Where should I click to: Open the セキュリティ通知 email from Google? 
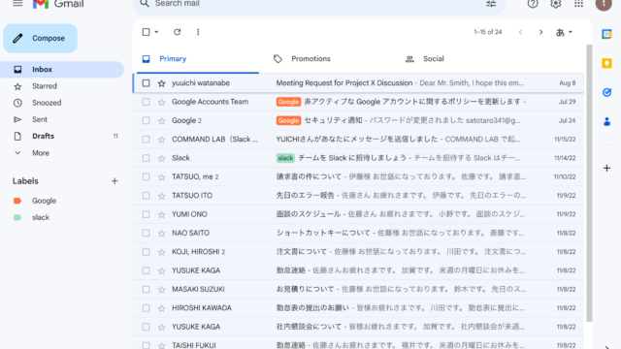pyautogui.click(x=358, y=120)
